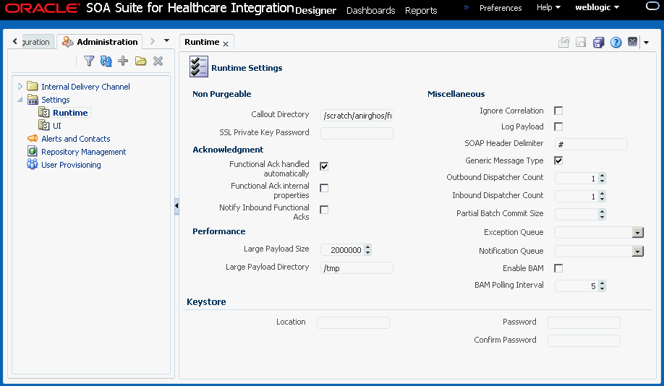664x386 pixels.
Task: Click the single-disk save icon
Action: coord(581,43)
